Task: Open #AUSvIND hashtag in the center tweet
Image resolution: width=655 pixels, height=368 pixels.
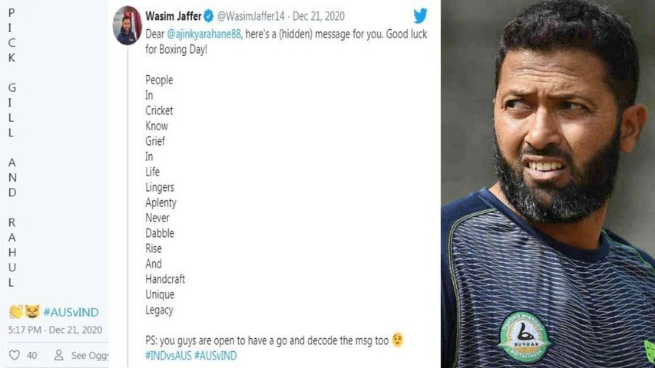Action: click(215, 355)
